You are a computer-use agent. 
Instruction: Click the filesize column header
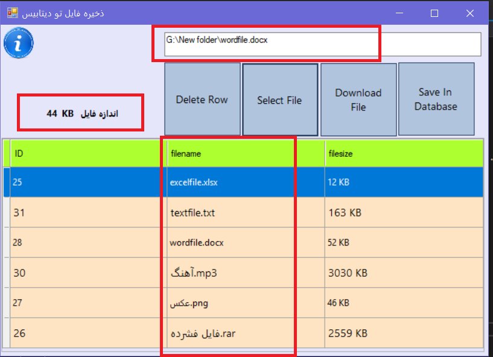403,153
